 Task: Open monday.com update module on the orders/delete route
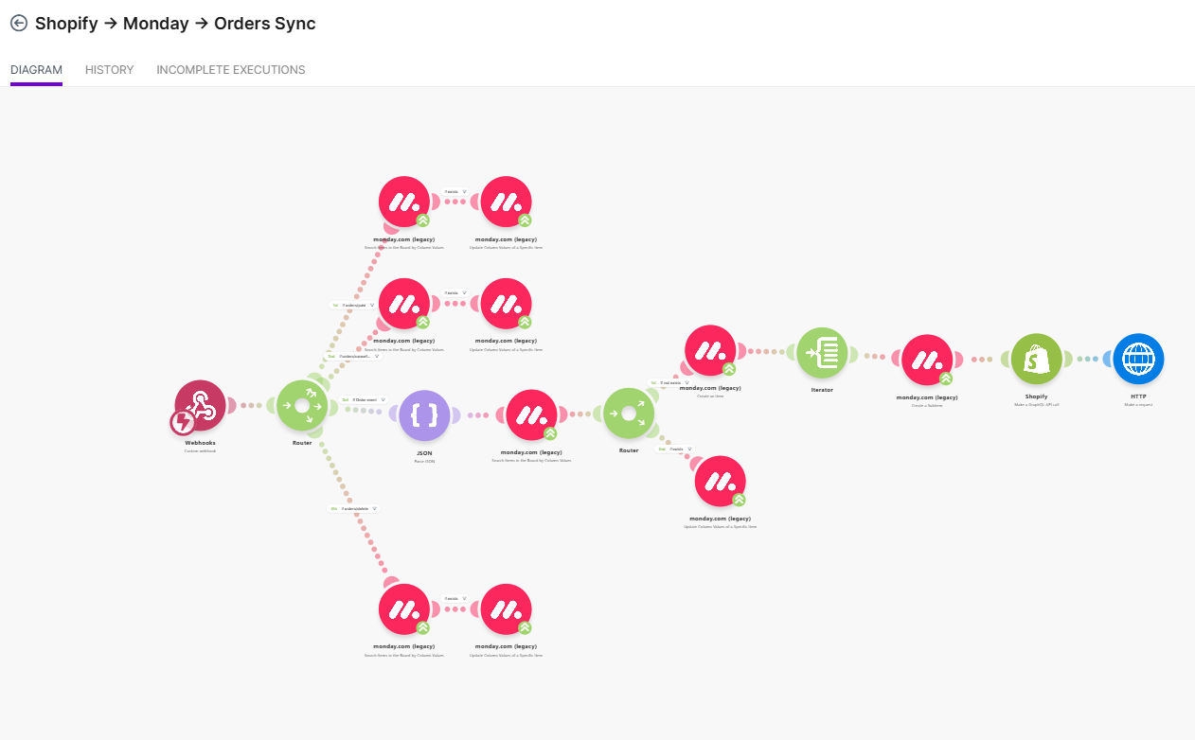pos(506,610)
